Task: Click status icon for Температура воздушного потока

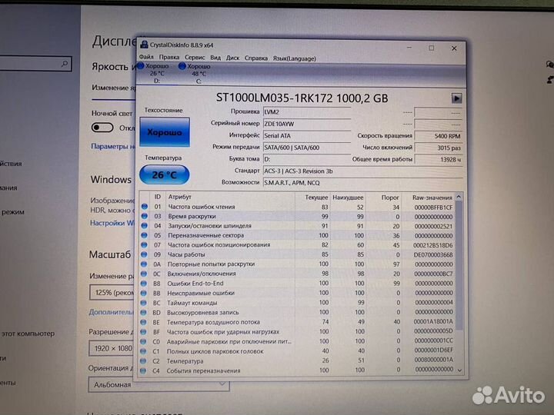Action: 143,322
